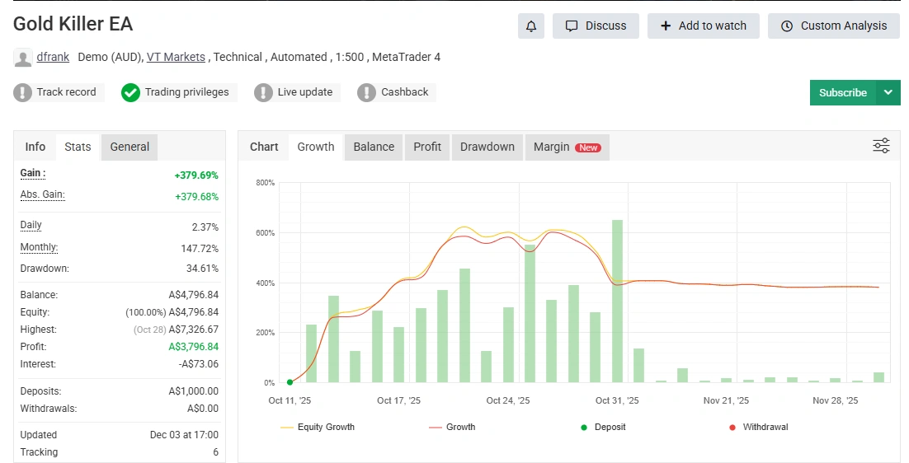Image resolution: width=909 pixels, height=463 pixels.
Task: Open the Drawdown chart tab
Action: [x=487, y=147]
